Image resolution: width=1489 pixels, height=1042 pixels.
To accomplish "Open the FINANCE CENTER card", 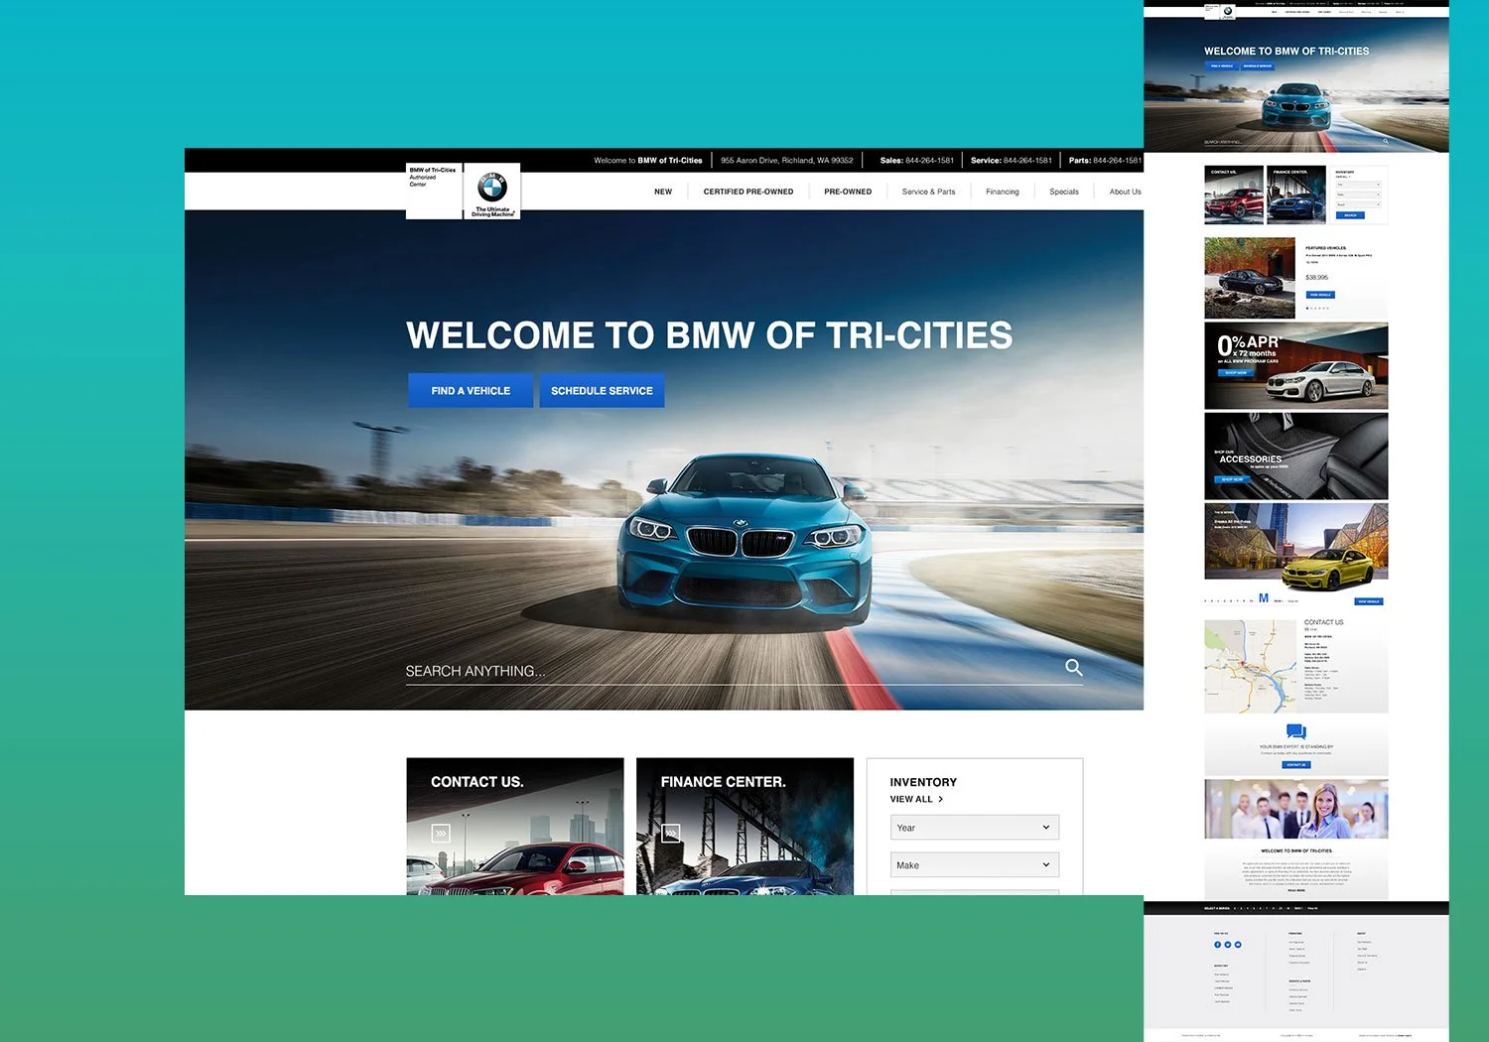I will 744,827.
